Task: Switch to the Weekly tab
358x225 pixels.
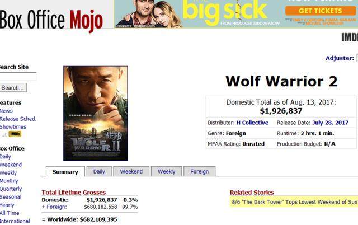Action: click(x=167, y=171)
